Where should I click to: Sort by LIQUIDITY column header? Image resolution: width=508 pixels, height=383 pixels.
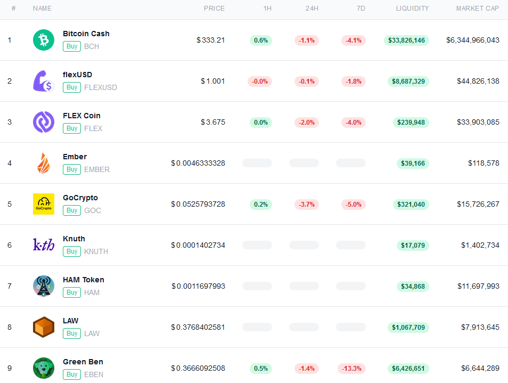412,9
